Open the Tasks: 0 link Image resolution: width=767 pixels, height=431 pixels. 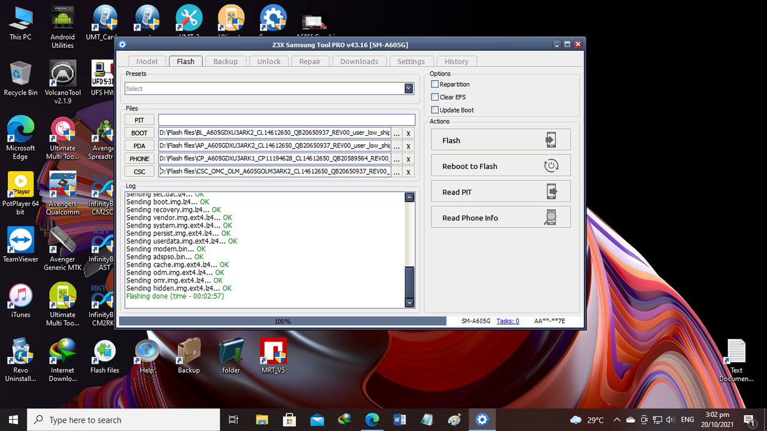coord(508,321)
